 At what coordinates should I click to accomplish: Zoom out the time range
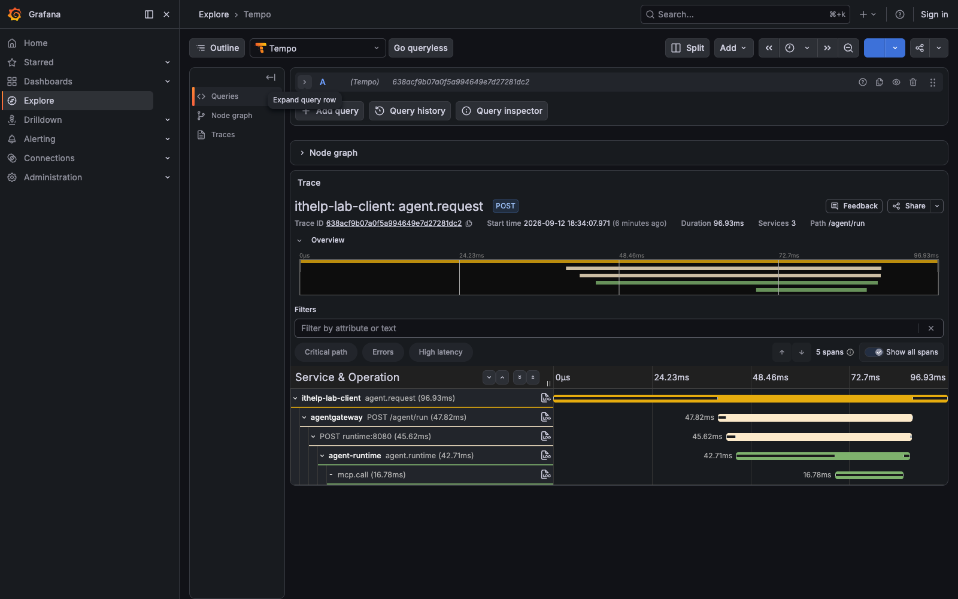pos(848,48)
